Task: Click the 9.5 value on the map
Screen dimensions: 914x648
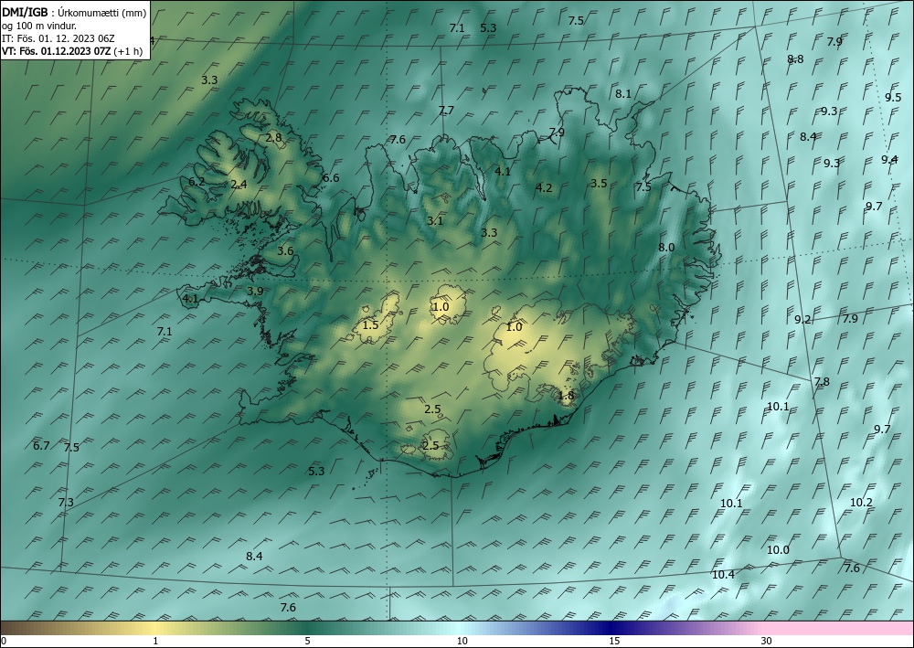Action: click(893, 97)
